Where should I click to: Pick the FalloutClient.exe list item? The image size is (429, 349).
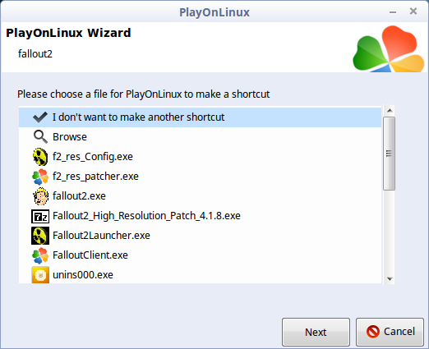tap(200, 255)
